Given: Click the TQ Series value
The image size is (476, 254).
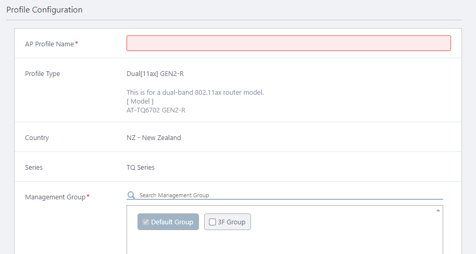Looking at the screenshot, I should 141,168.
